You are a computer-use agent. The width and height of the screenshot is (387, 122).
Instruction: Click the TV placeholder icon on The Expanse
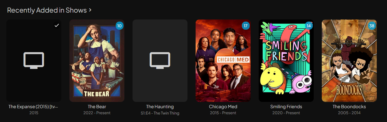tap(34, 61)
